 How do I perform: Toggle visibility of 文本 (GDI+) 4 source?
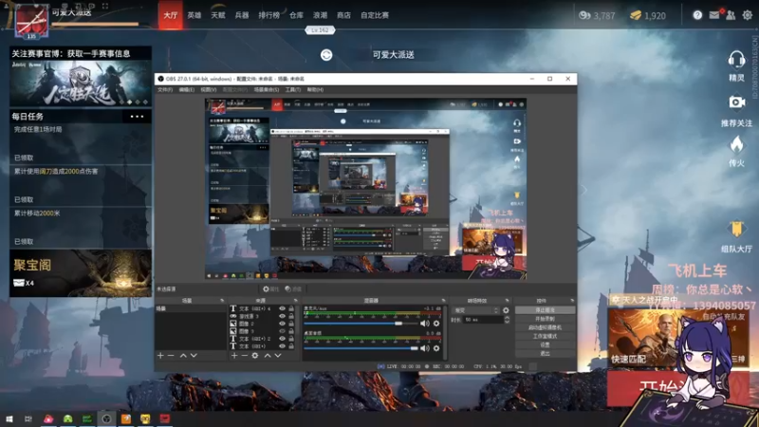[x=282, y=308]
